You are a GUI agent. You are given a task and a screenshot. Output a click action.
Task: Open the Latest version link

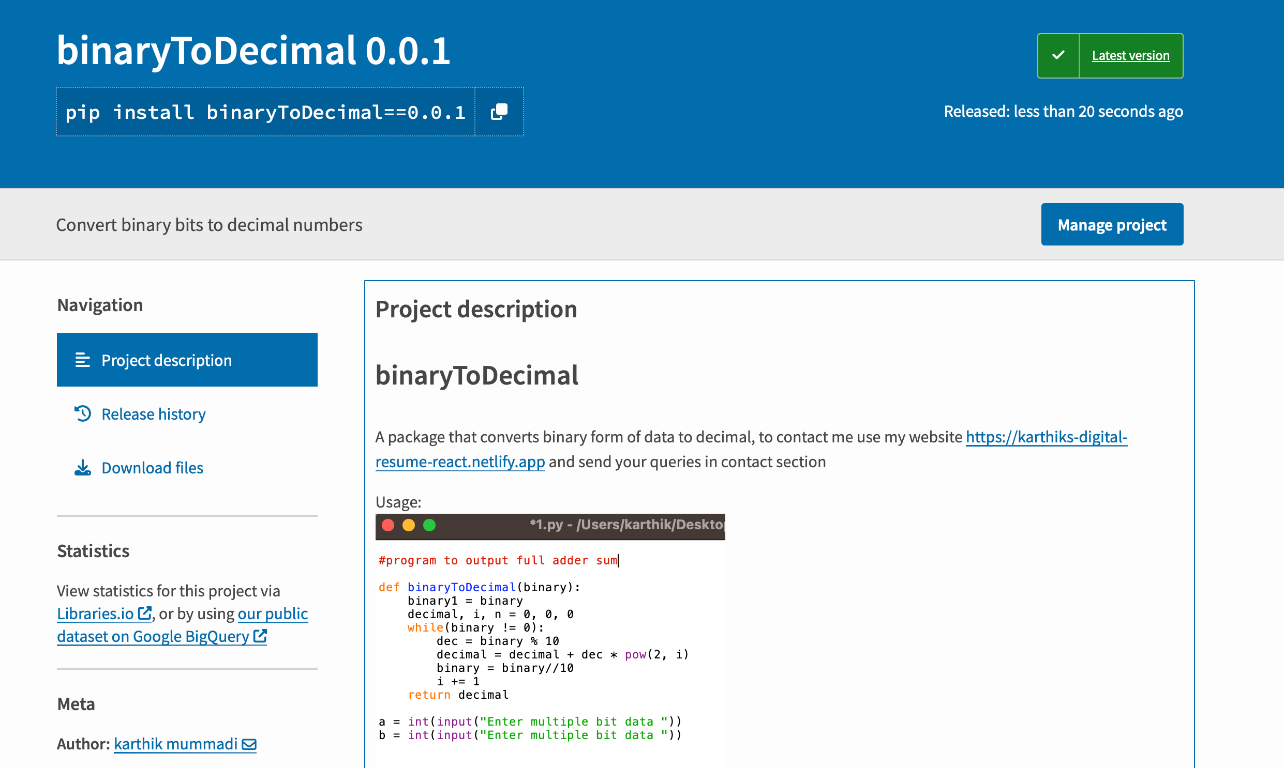click(1130, 55)
